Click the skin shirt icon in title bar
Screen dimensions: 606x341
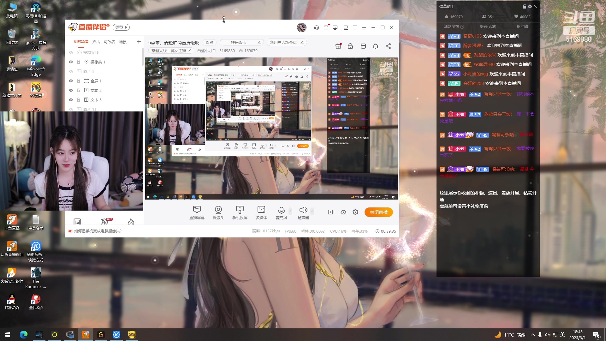(x=355, y=27)
